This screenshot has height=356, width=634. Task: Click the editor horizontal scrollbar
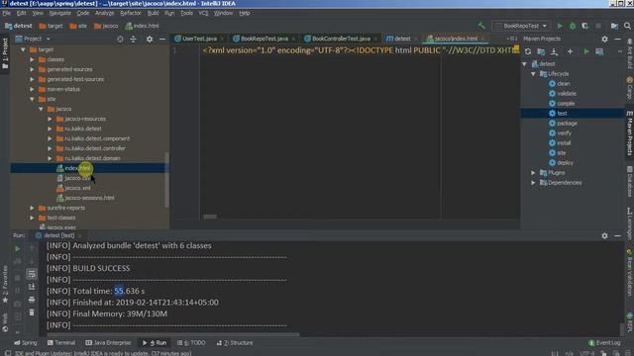210,217
